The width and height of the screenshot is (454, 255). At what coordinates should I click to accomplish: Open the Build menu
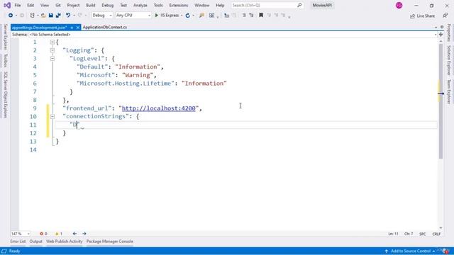[x=91, y=5]
